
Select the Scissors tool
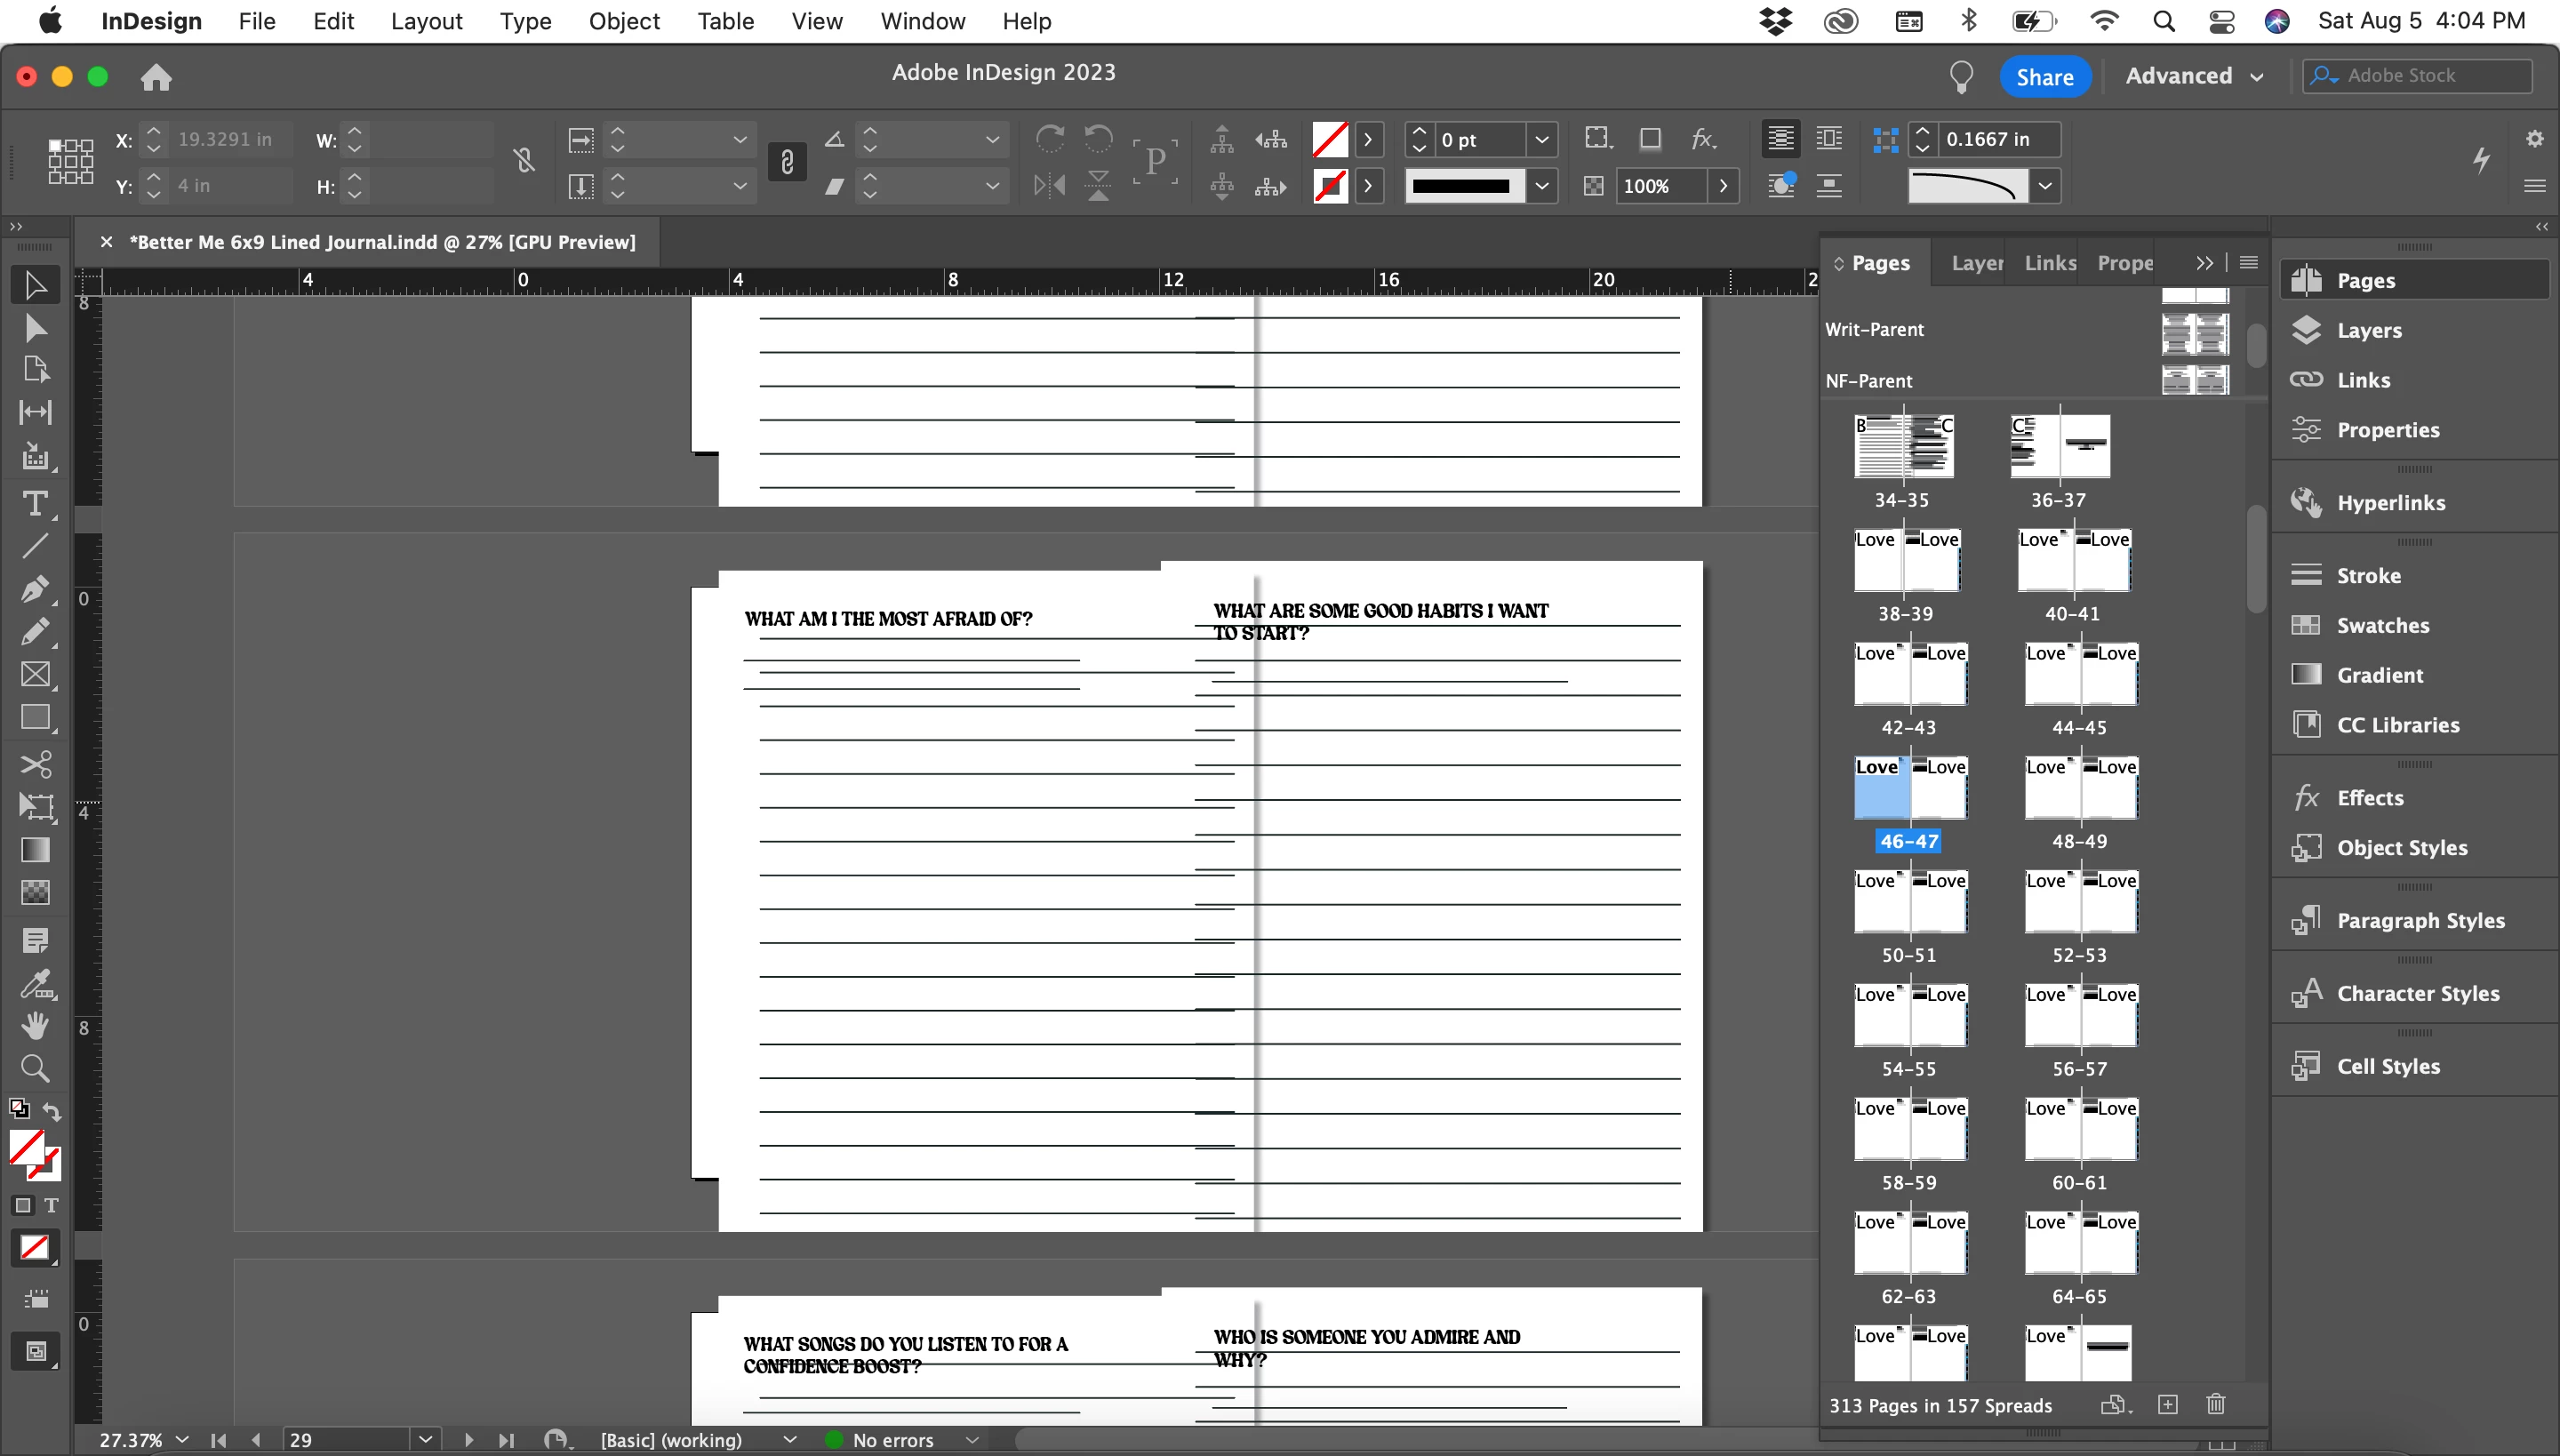[x=35, y=765]
